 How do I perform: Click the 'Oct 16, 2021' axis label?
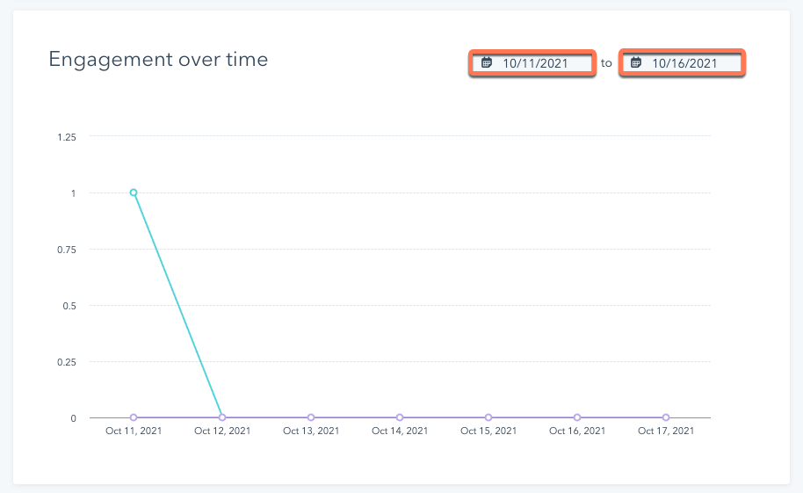click(577, 431)
